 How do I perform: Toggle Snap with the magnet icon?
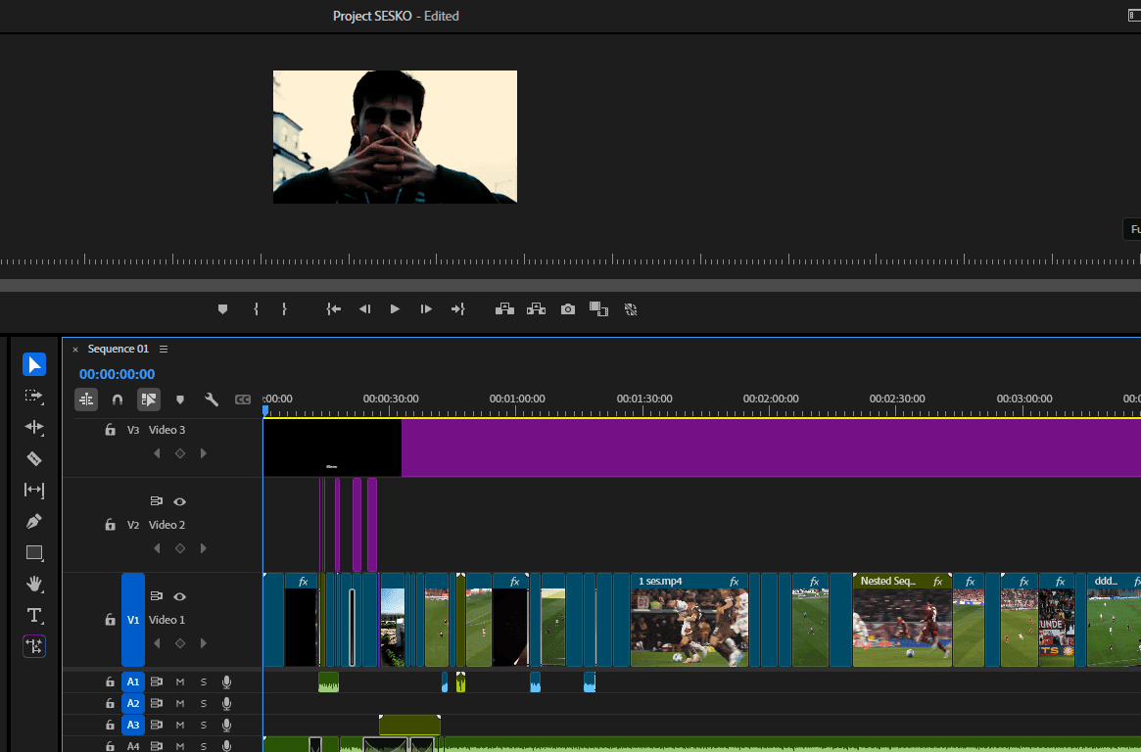[x=118, y=399]
